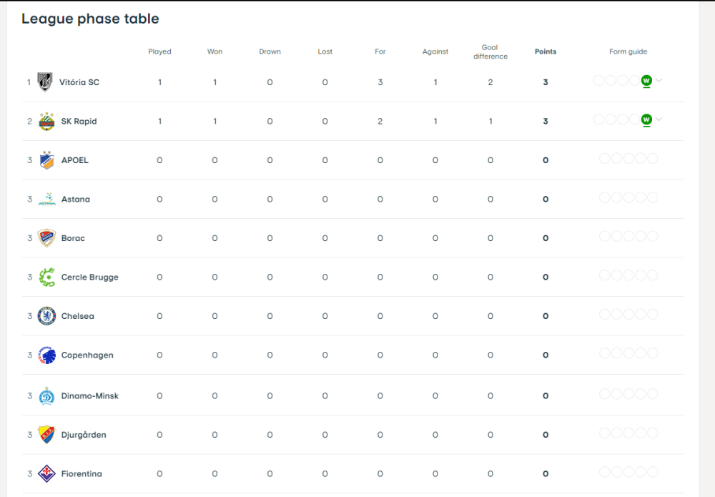Expand SK Rapid form guide chevron
This screenshot has height=497, width=715.
pyautogui.click(x=659, y=119)
